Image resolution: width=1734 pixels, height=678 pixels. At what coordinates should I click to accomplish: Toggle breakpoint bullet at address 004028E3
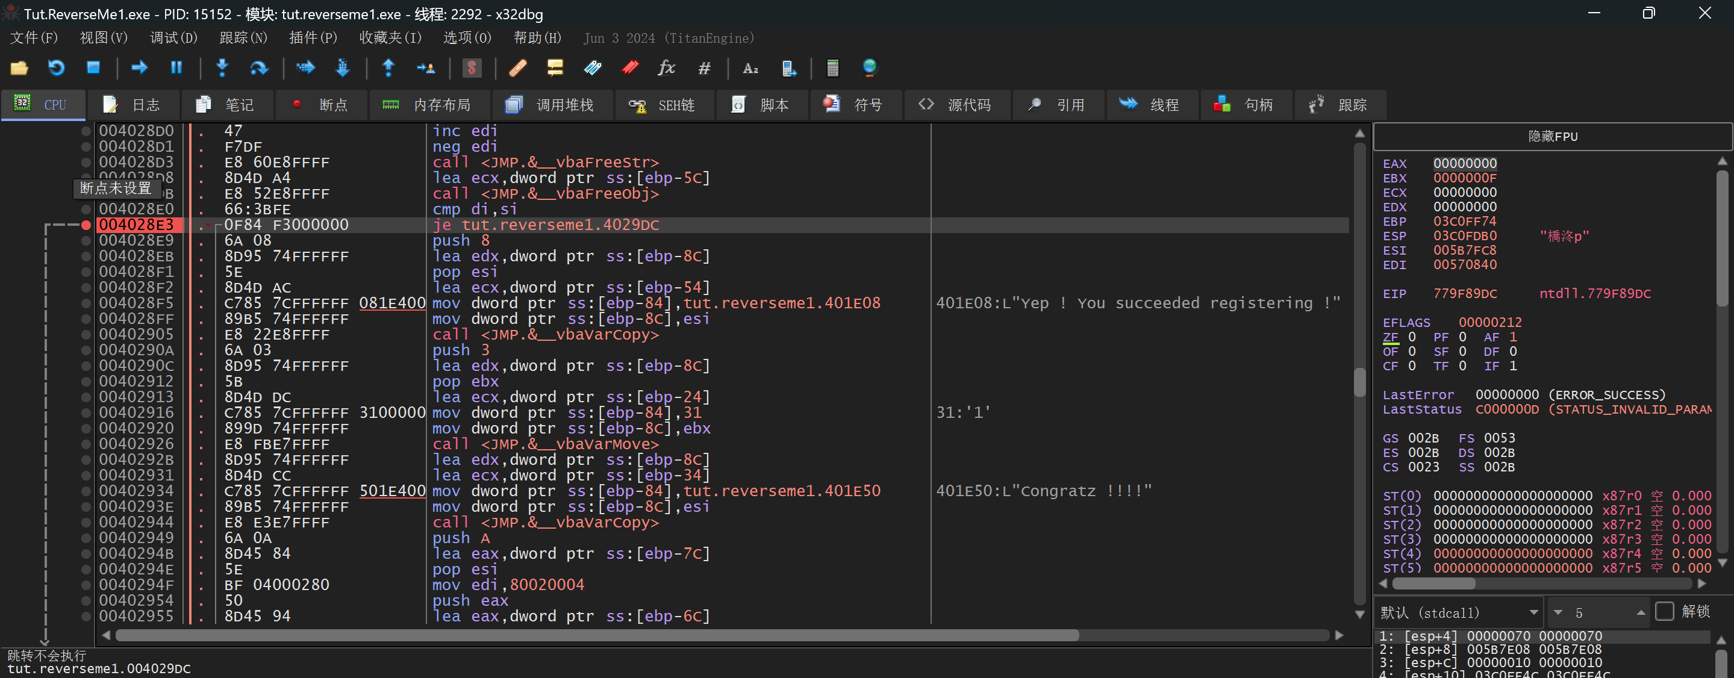(86, 225)
